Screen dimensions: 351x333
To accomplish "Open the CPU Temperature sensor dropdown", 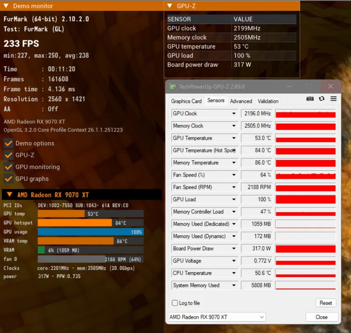I will (x=234, y=273).
